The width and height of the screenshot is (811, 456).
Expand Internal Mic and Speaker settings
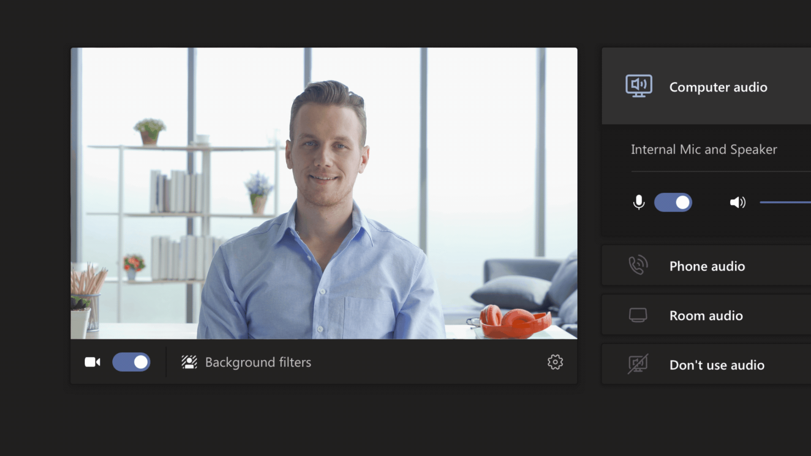click(x=704, y=148)
